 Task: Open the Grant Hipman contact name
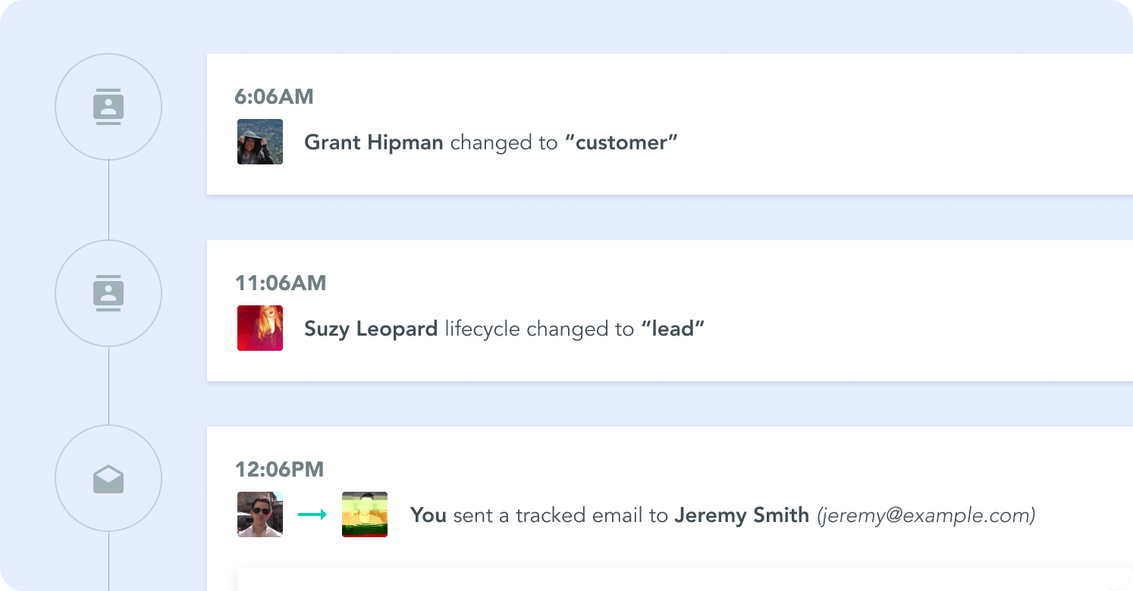point(373,142)
